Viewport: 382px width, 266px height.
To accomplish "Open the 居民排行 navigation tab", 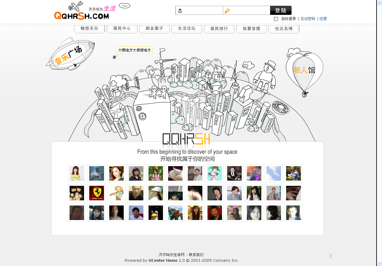I will (x=219, y=29).
